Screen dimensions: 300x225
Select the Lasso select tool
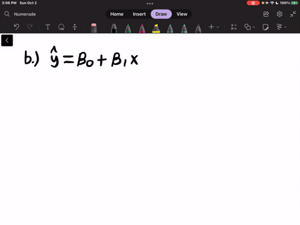click(x=61, y=27)
